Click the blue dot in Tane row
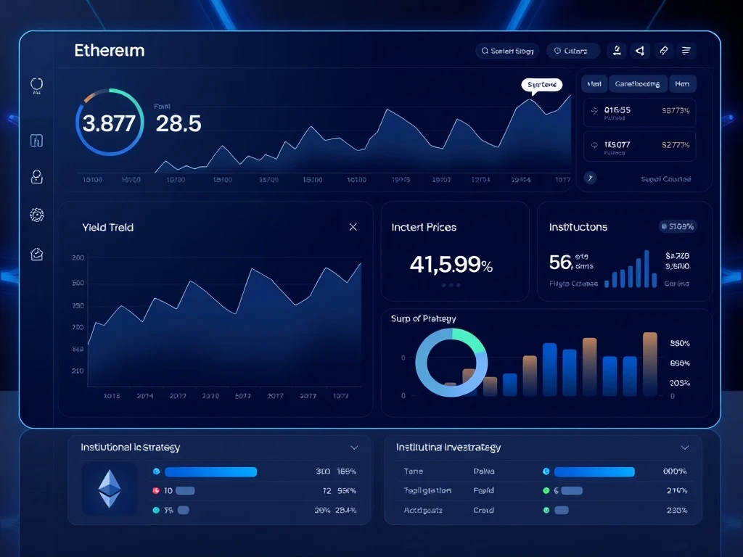Viewport: 743px width, 557px height. pyautogui.click(x=546, y=471)
